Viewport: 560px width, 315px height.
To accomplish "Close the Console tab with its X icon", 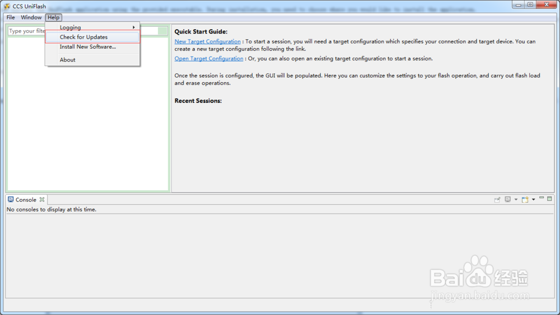I will click(42, 200).
